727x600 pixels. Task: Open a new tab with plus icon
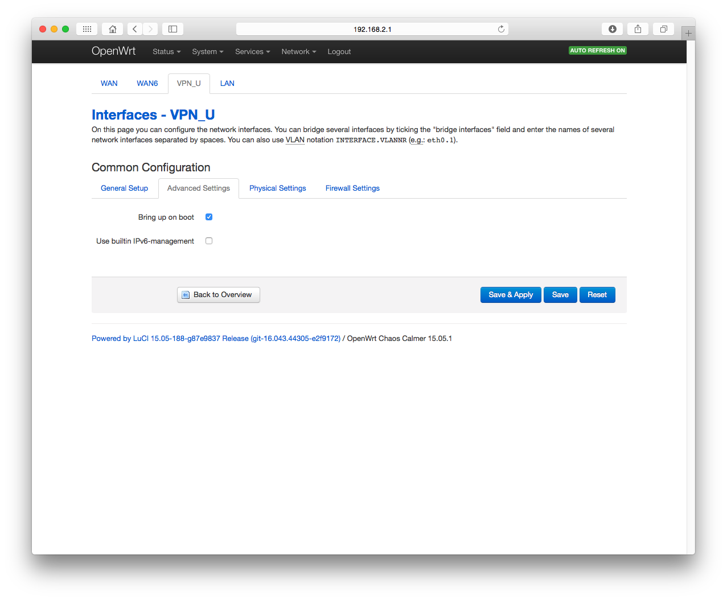[x=688, y=33]
